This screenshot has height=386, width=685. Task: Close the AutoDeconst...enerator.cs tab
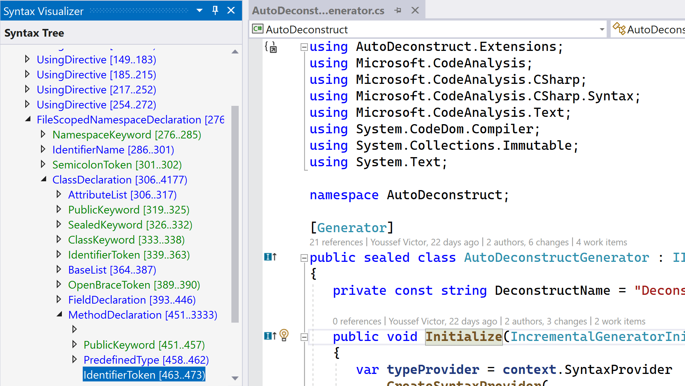pos(415,10)
